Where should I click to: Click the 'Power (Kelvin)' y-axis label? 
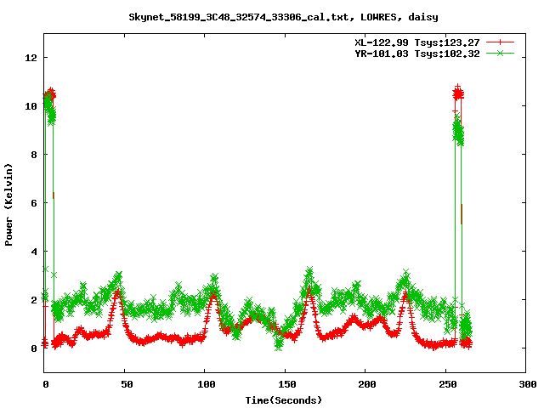[x=8, y=205]
